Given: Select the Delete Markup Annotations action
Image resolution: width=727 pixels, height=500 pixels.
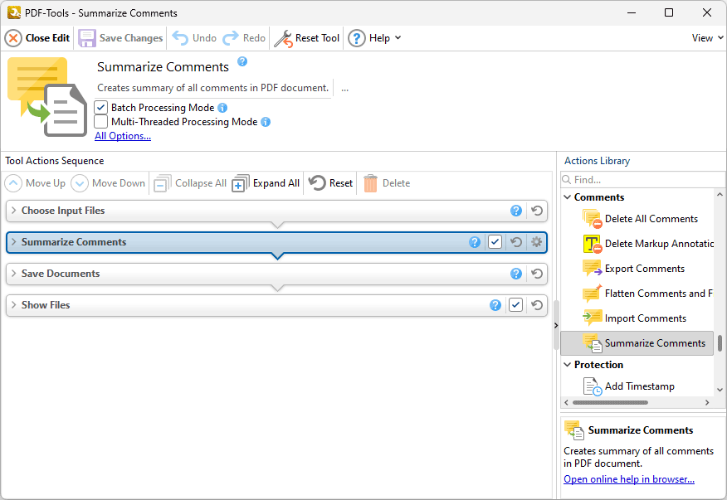Looking at the screenshot, I should tap(647, 244).
